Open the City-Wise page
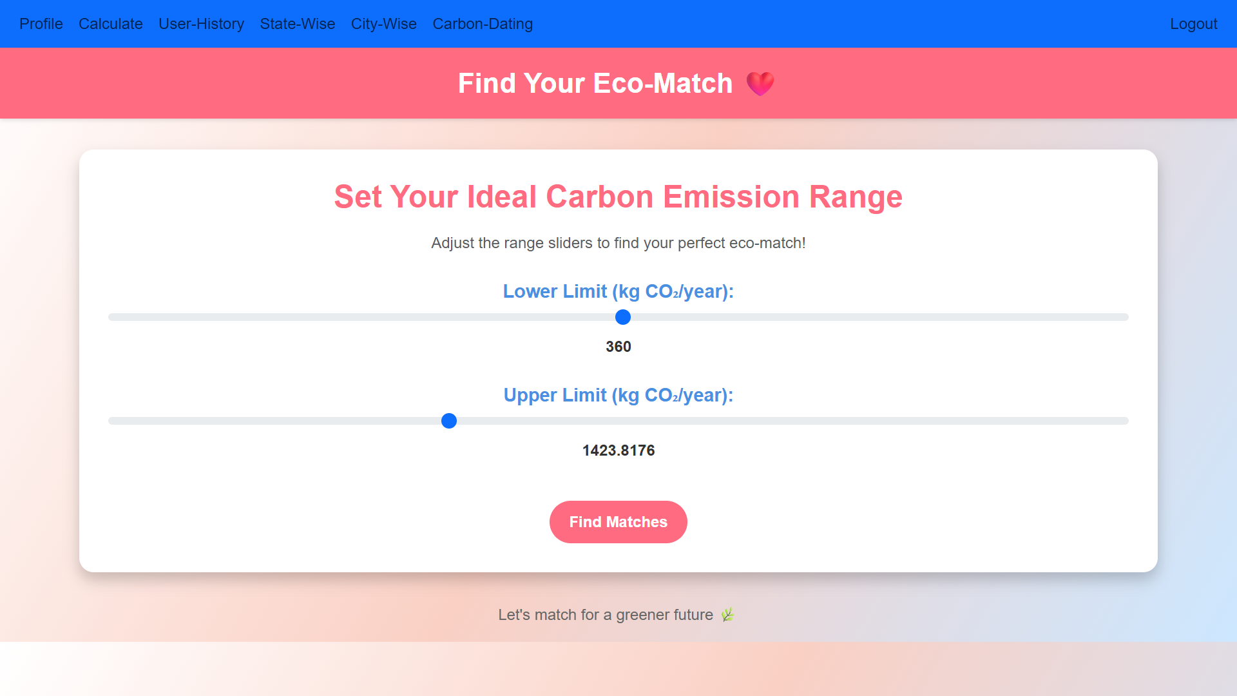The image size is (1237, 696). click(x=384, y=24)
